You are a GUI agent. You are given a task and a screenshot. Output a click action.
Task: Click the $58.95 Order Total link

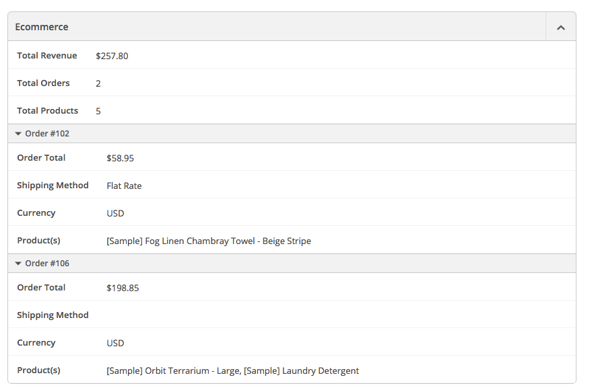click(120, 158)
